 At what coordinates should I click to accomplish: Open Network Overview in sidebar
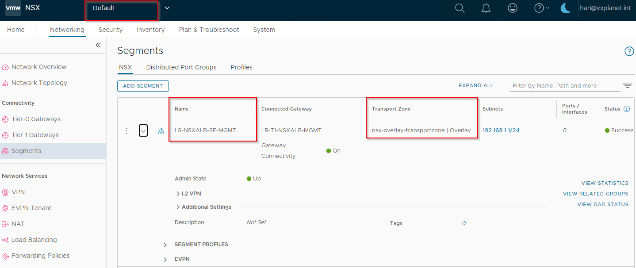pos(39,67)
